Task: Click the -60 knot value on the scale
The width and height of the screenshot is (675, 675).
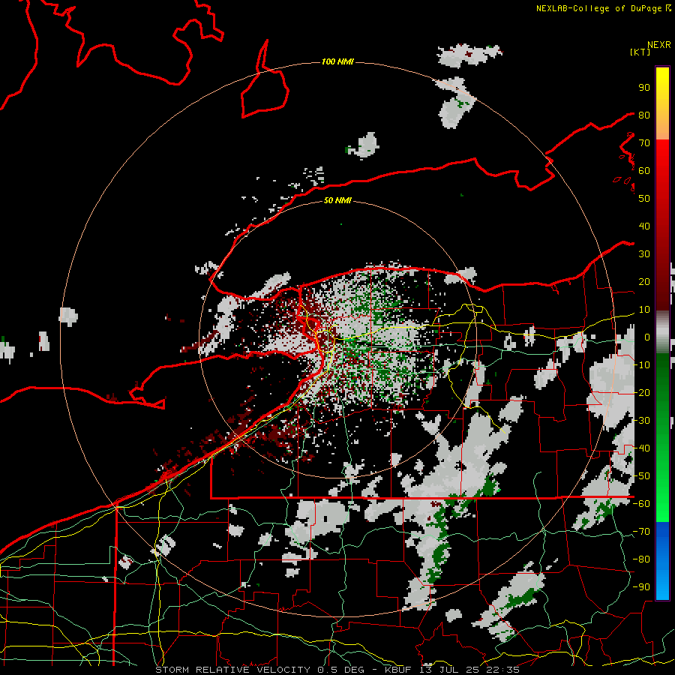Action: coord(641,504)
